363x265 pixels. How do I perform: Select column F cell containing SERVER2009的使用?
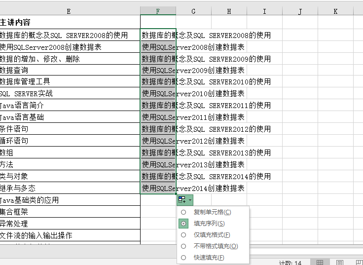click(158, 59)
